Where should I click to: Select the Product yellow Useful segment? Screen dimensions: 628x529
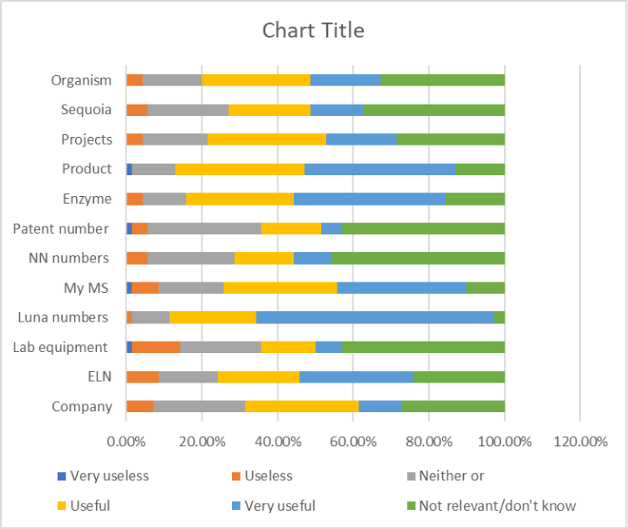[240, 169]
